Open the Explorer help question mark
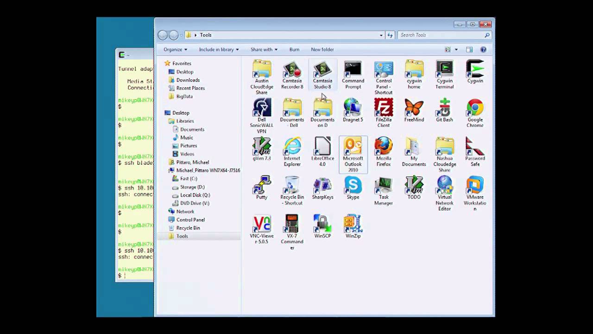Image resolution: width=593 pixels, height=334 pixels. tap(483, 50)
